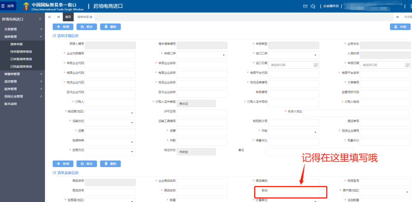The image size is (412, 202).
Task: Click 删除 button above 清单详细信息
Action: point(110,27)
